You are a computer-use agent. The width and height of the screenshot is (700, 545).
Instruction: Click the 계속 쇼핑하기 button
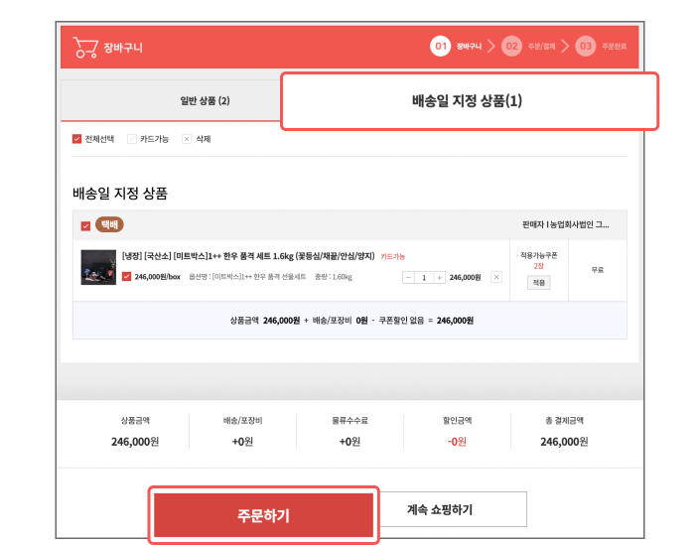pos(453,509)
